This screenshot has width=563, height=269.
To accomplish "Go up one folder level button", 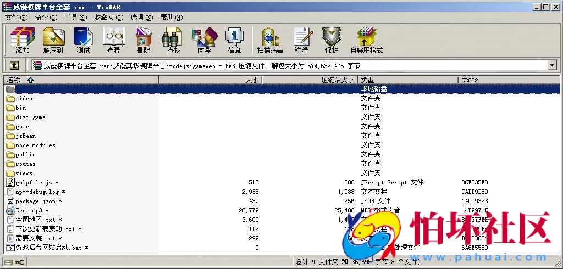I will coord(14,66).
